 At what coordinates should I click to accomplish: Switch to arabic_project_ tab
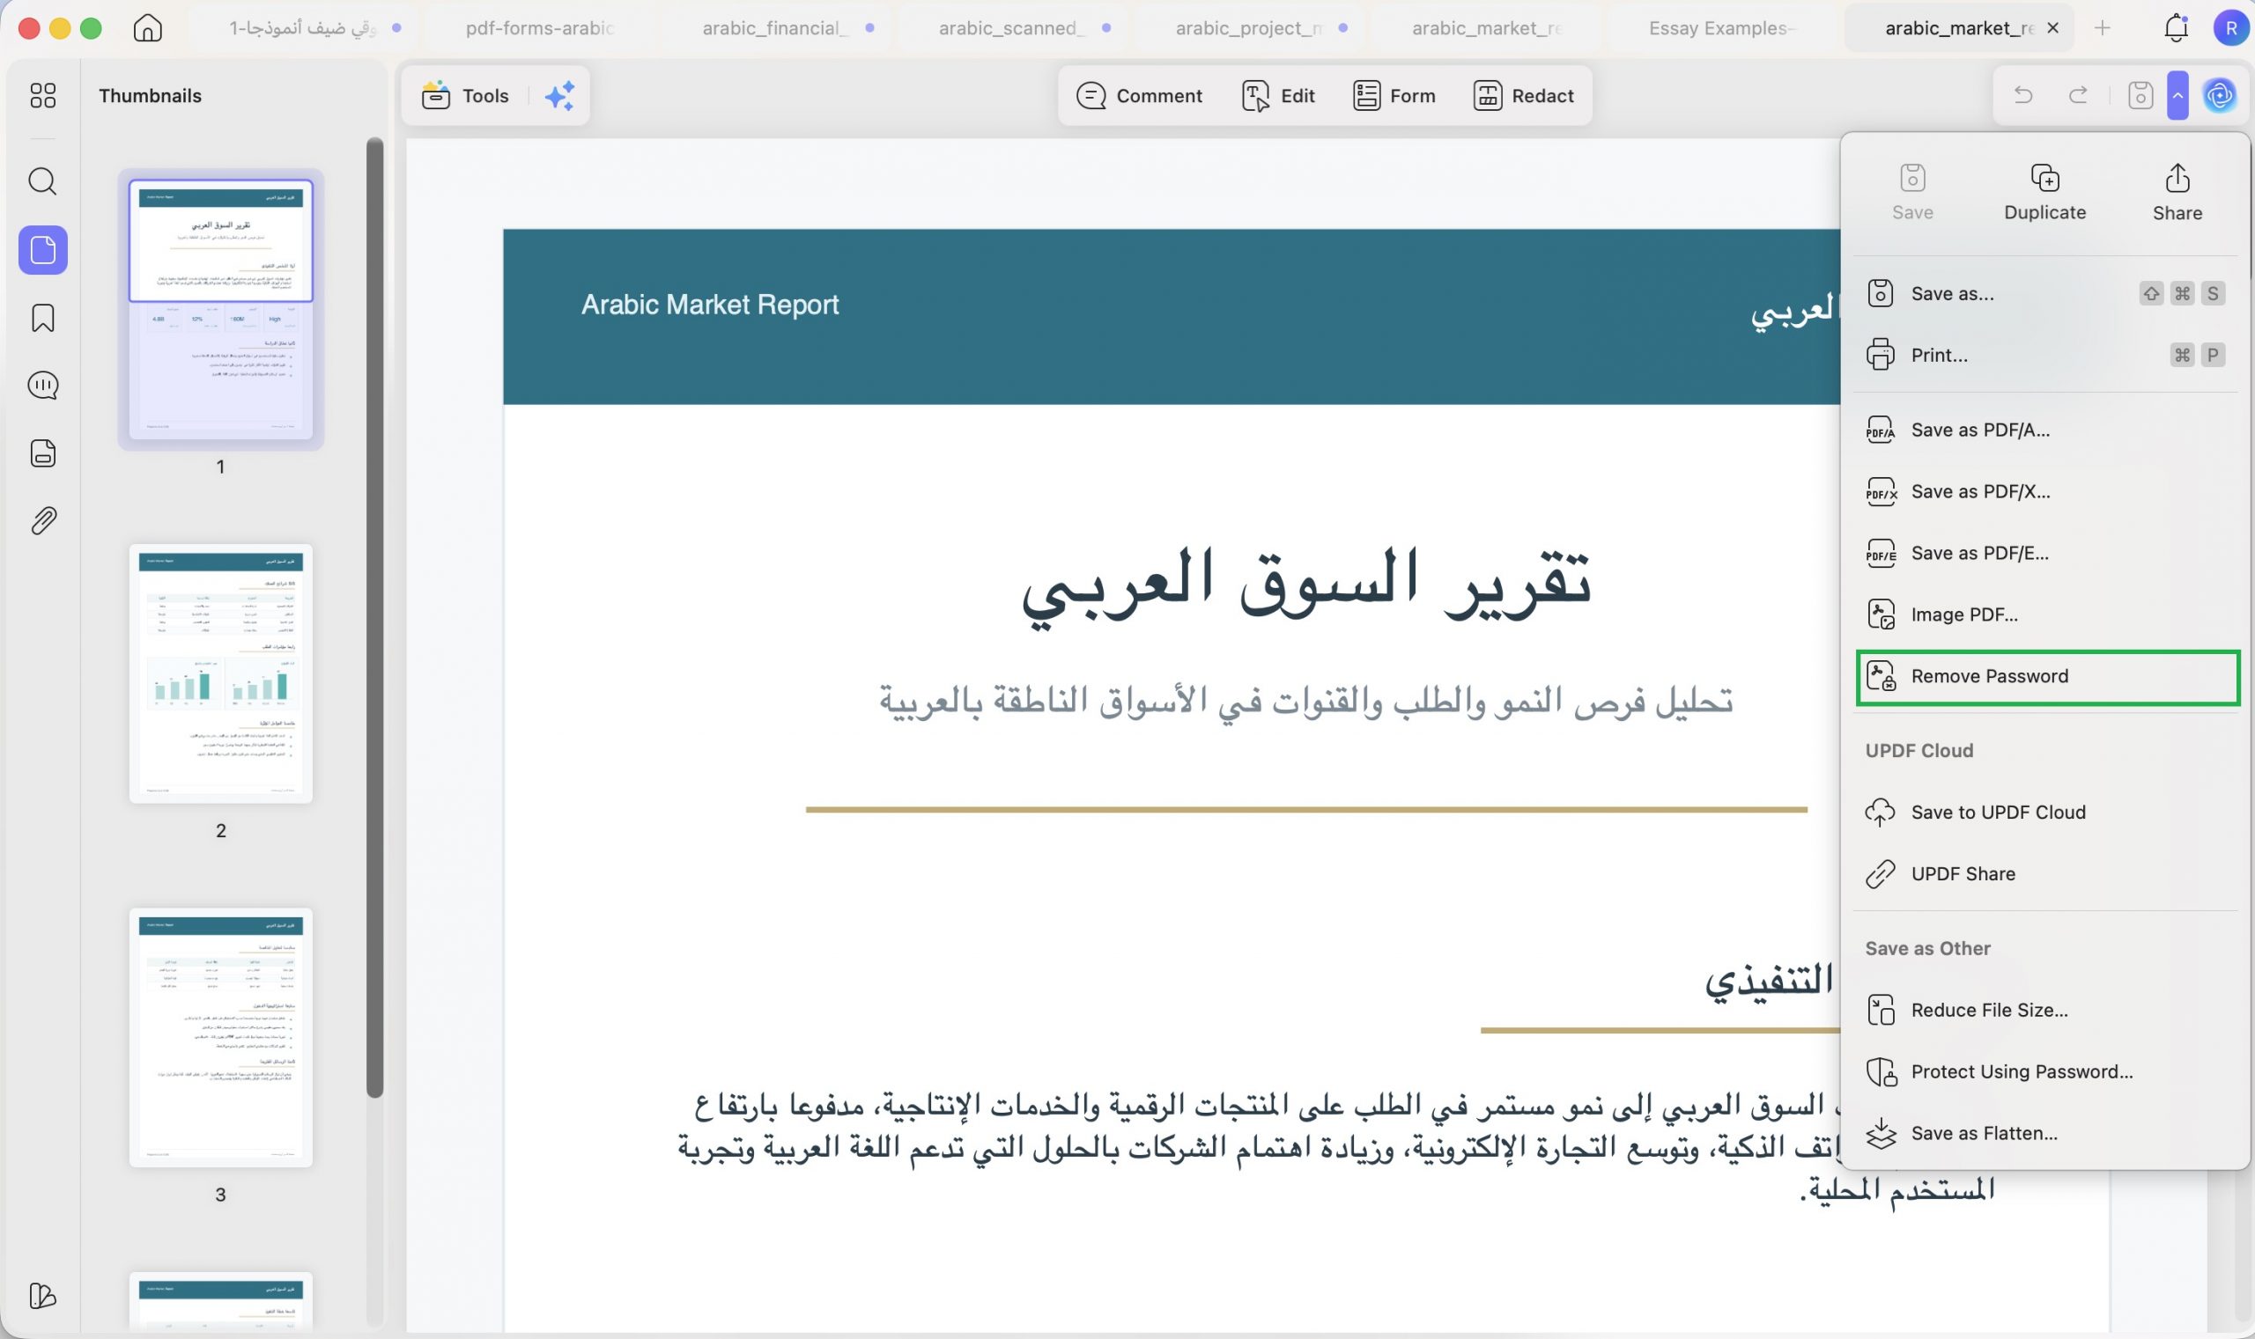tap(1247, 28)
